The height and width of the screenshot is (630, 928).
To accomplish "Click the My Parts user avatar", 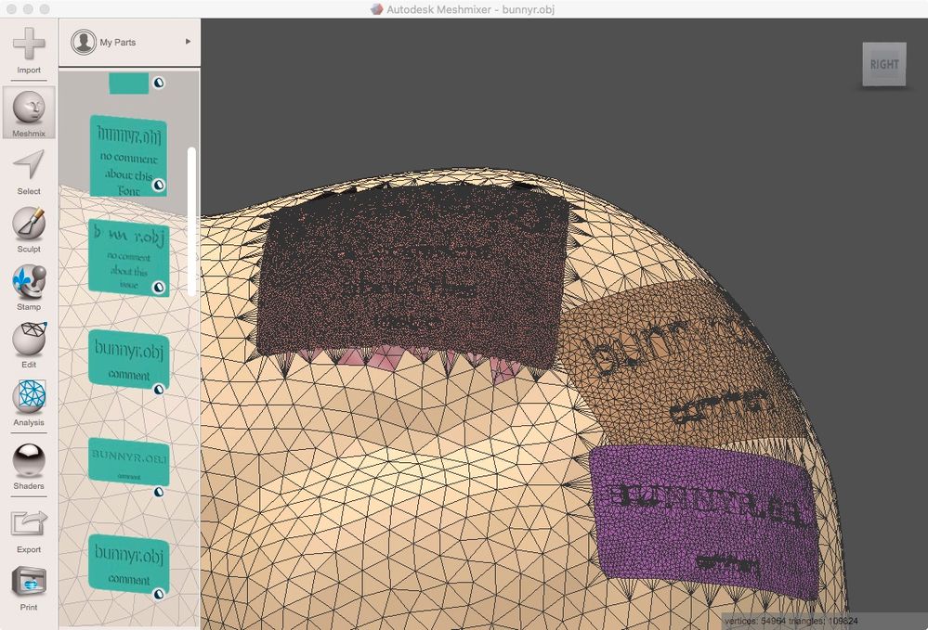I will (84, 42).
